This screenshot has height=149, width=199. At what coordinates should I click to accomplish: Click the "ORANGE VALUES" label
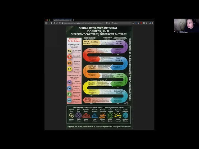pos(92,67)
